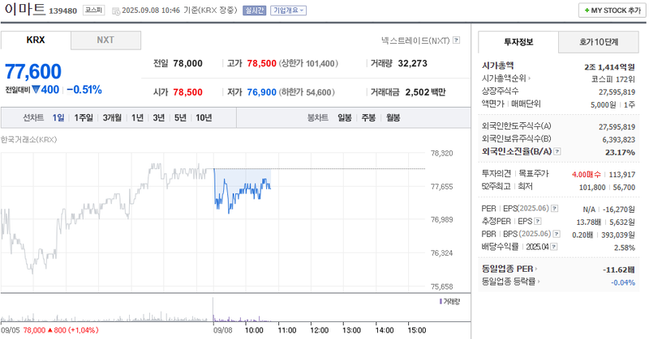
Task: Click the 한국거래소(KRX) chart label
Action: (x=29, y=139)
